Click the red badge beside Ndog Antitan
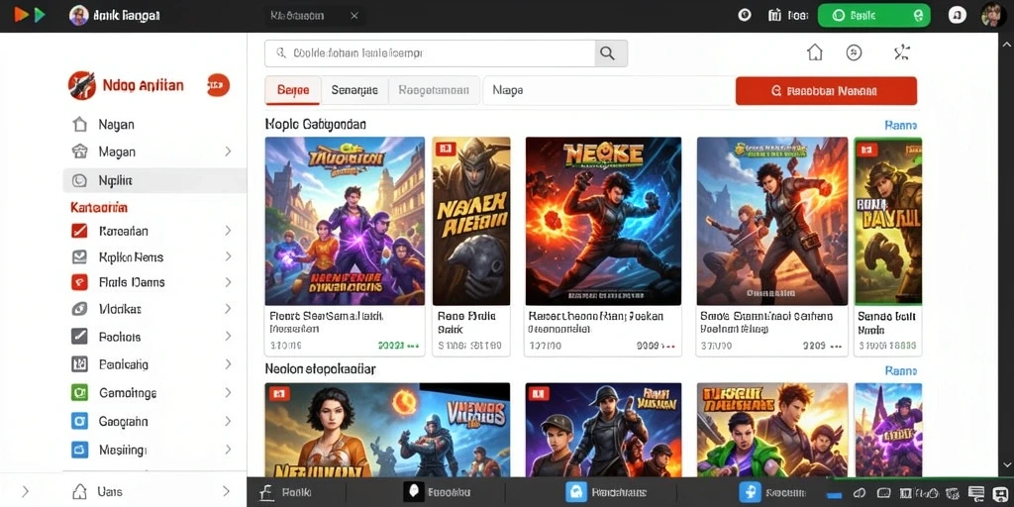 218,85
